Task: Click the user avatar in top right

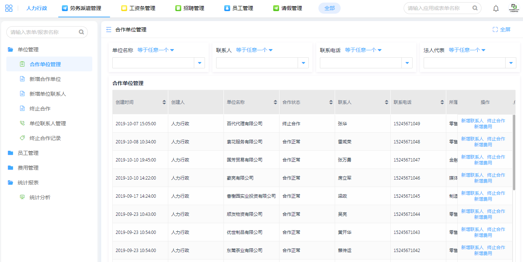Action: 514,8
